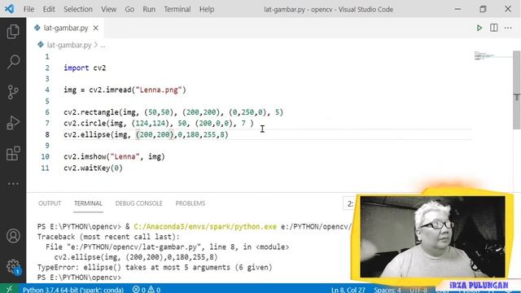The image size is (521, 293).
Task: Click the Traceback line in terminal
Action: pyautogui.click(x=108, y=237)
